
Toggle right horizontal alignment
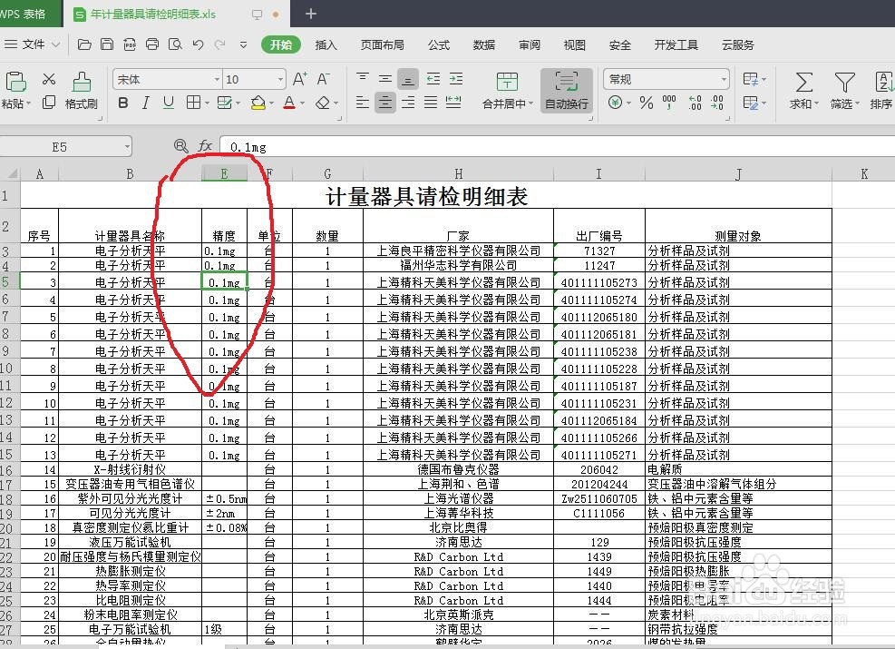408,103
